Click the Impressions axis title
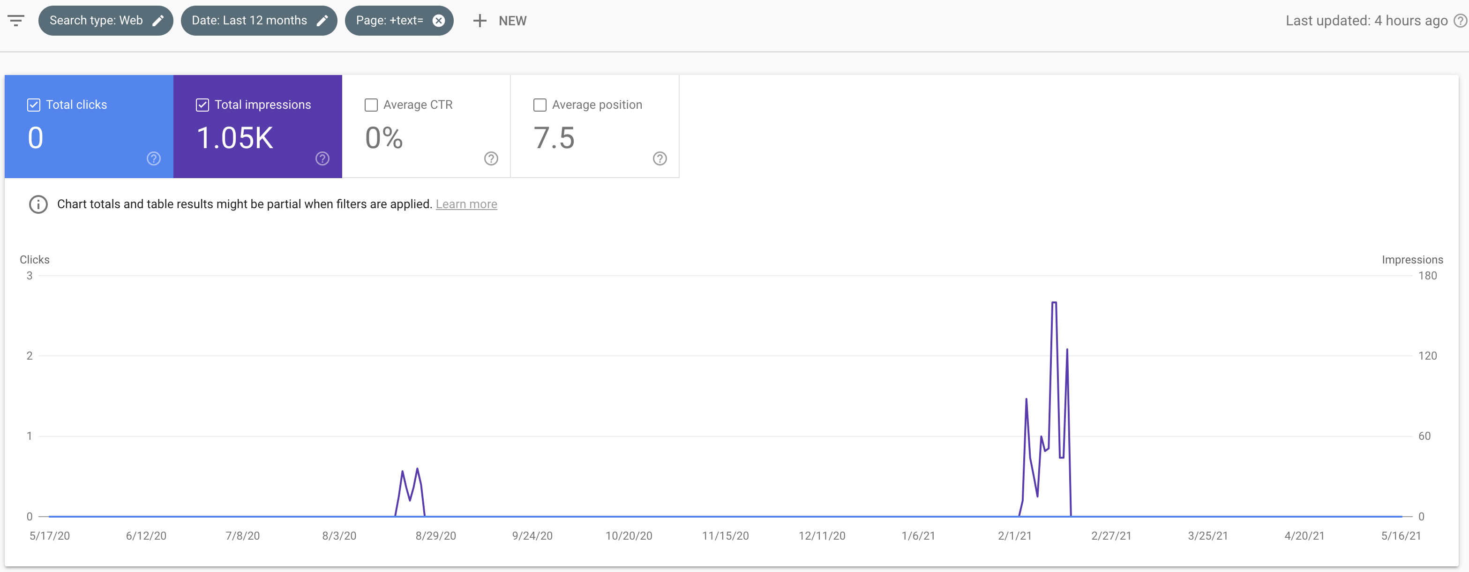Screen dimensions: 1469x572 click(x=1412, y=260)
